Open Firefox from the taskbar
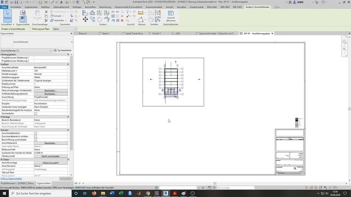351x197 pixels. [x=94, y=193]
